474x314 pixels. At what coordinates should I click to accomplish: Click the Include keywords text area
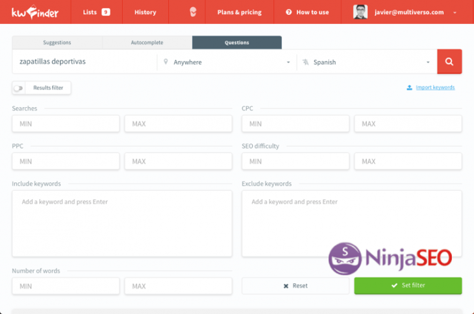[x=122, y=223]
